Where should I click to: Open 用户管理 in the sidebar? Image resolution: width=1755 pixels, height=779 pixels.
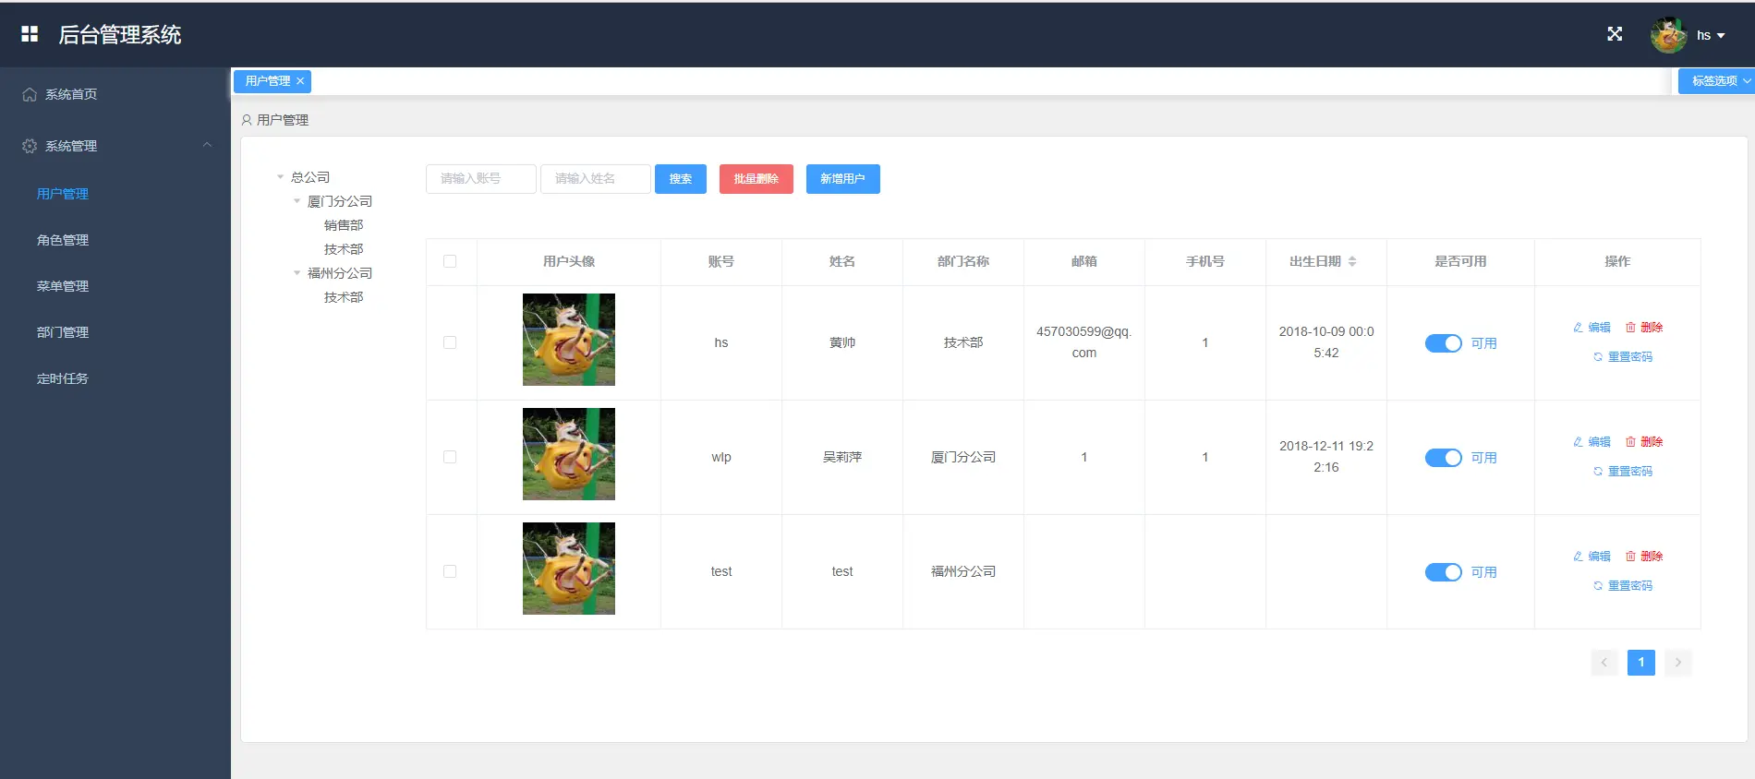point(63,194)
